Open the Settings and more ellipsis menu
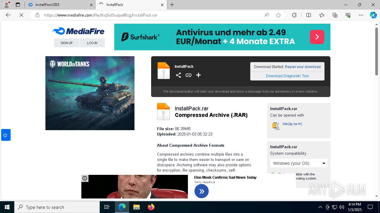The image size is (380, 213). pos(361,15)
